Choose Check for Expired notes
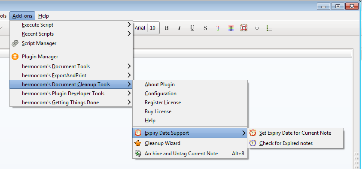362x169 pixels. [295, 143]
